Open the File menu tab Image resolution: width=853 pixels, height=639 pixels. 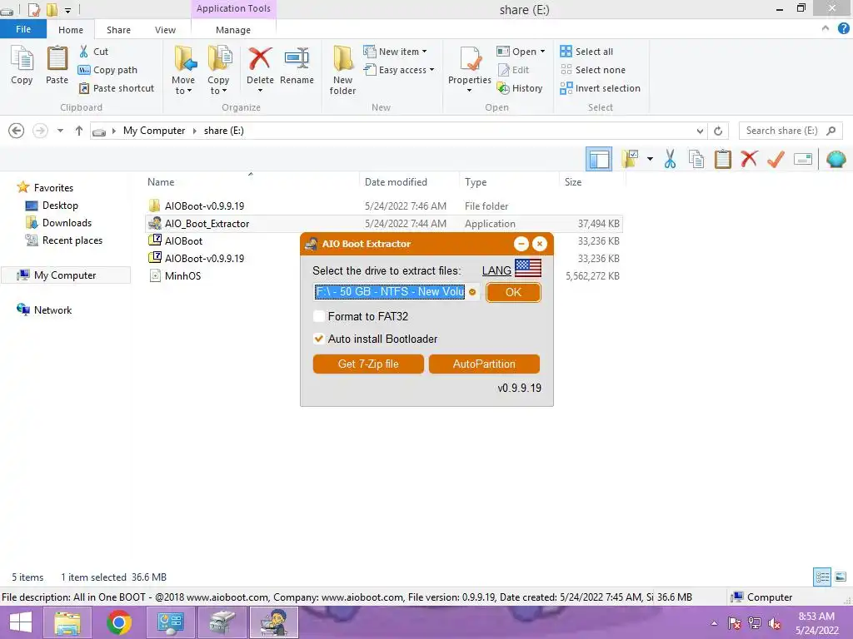[23, 29]
